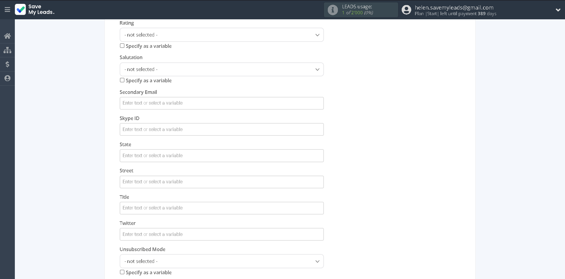Open the hamburger menu
This screenshot has height=279, width=565.
(7, 10)
